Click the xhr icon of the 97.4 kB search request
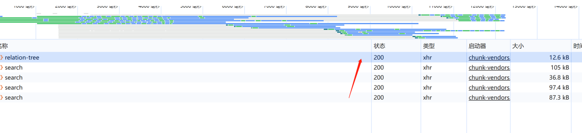 [1, 87]
